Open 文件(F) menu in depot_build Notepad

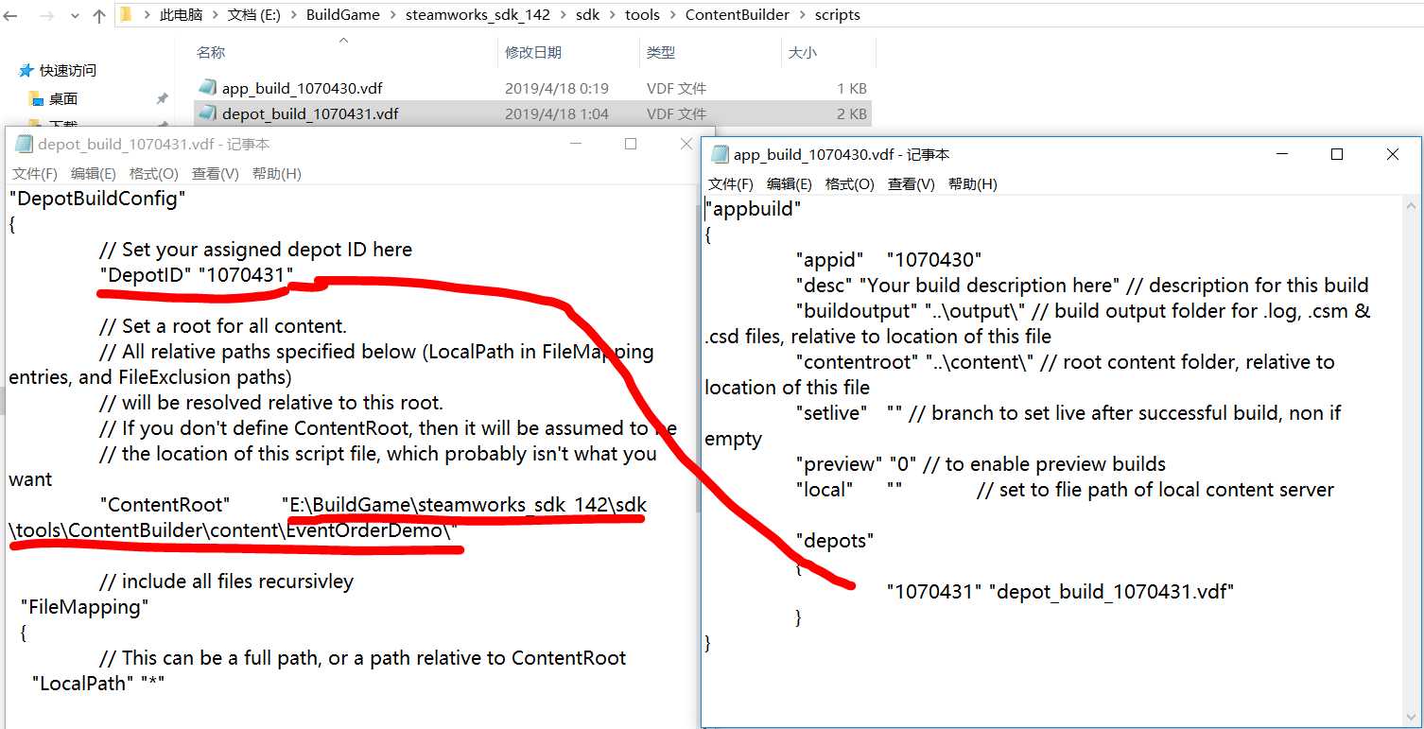tap(35, 174)
